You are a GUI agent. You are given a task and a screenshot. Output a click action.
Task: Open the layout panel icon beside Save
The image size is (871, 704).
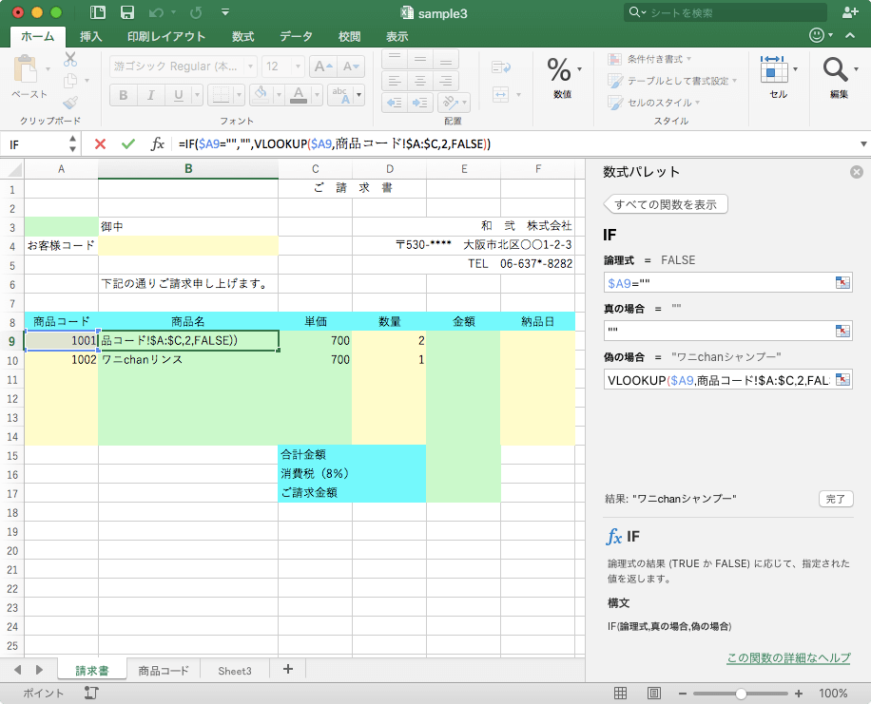(98, 12)
